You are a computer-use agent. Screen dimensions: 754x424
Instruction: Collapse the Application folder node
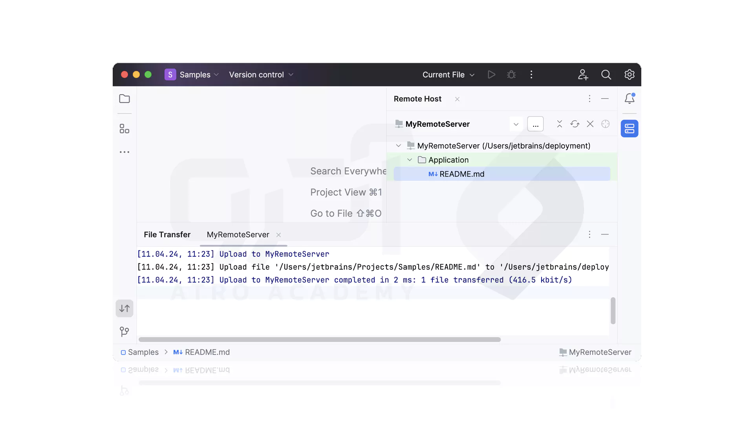pyautogui.click(x=410, y=160)
